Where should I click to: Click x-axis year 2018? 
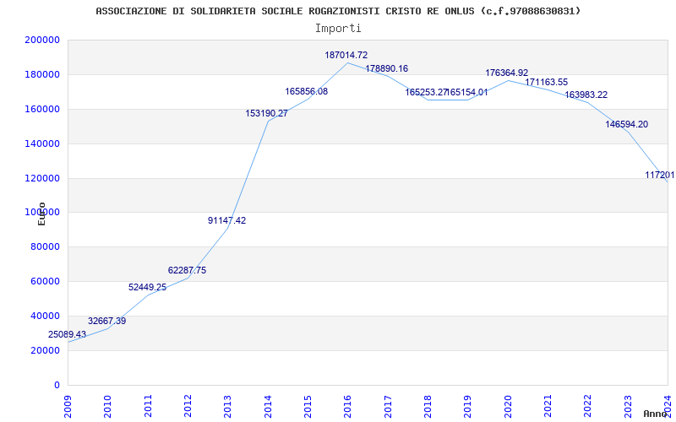point(428,406)
